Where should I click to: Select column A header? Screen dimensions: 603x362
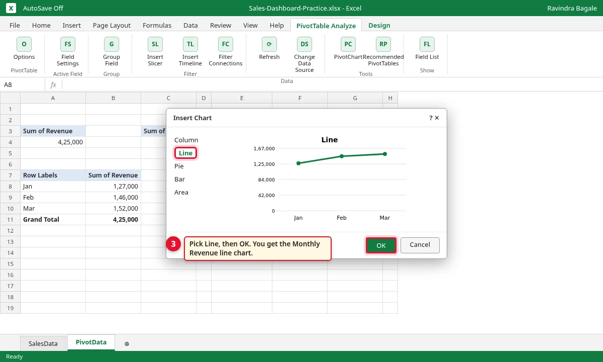(x=53, y=98)
